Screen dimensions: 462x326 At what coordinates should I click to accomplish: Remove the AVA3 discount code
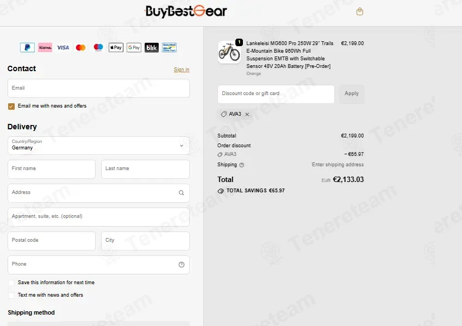click(x=247, y=114)
